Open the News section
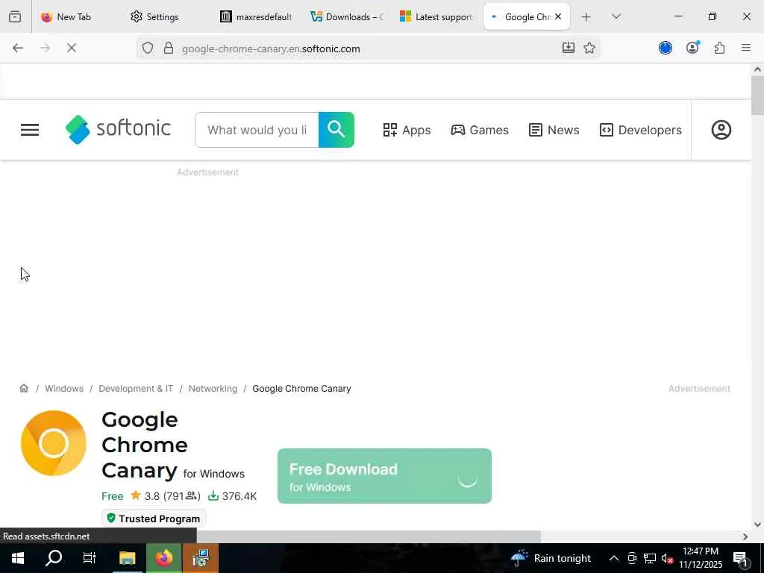Image resolution: width=764 pixels, height=573 pixels. (554, 130)
